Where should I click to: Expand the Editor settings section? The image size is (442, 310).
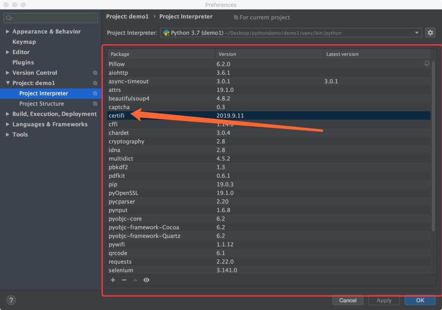[x=8, y=52]
